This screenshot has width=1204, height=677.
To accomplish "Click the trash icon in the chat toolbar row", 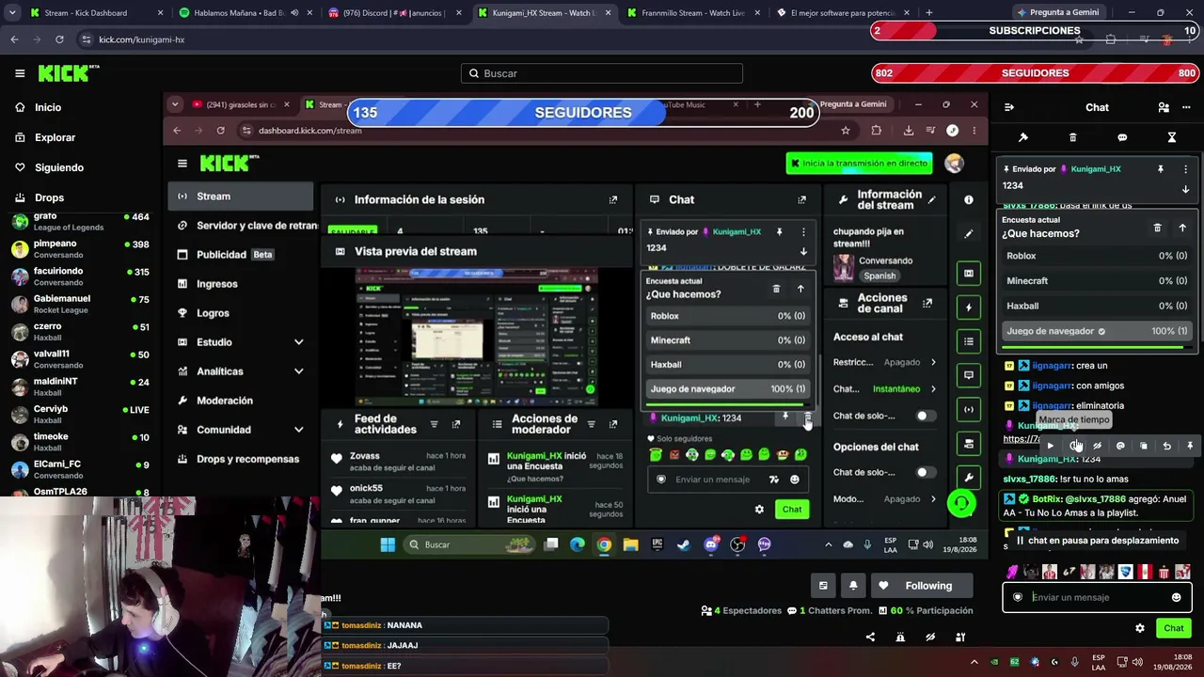I will coord(1072,137).
